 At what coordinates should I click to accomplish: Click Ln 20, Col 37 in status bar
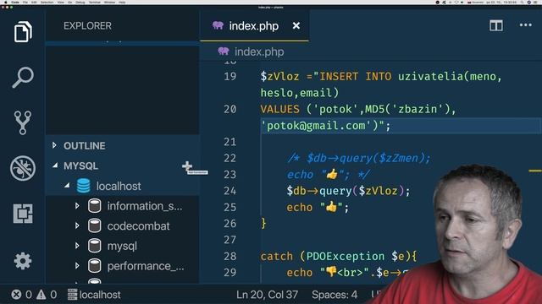(267, 295)
